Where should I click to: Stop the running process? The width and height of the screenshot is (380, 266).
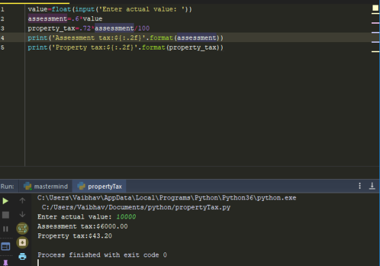5,215
